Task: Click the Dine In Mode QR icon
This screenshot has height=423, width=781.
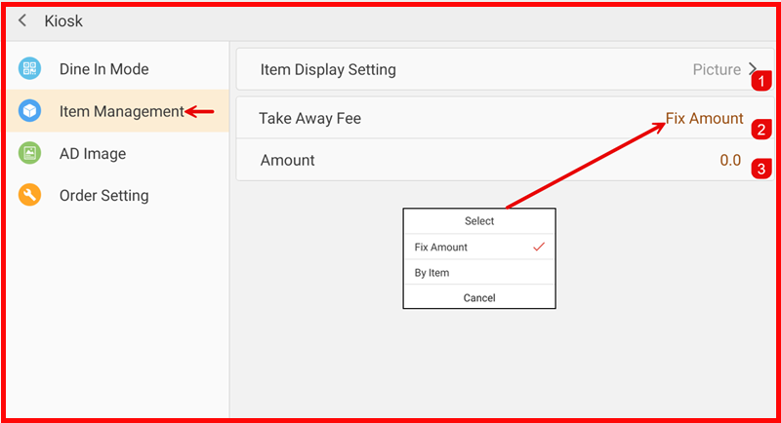Action: [x=30, y=69]
